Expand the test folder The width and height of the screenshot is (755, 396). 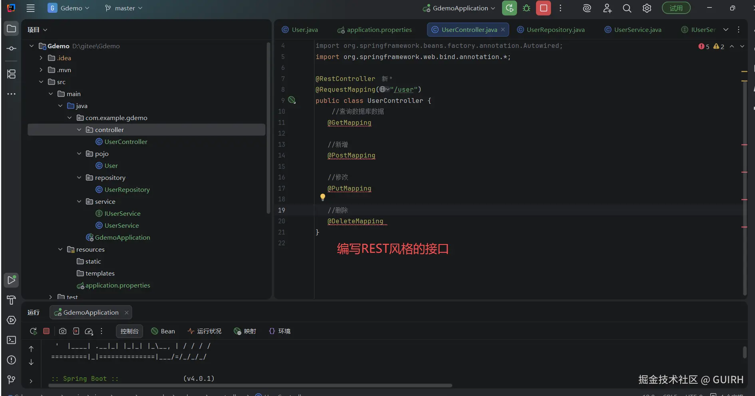click(51, 297)
